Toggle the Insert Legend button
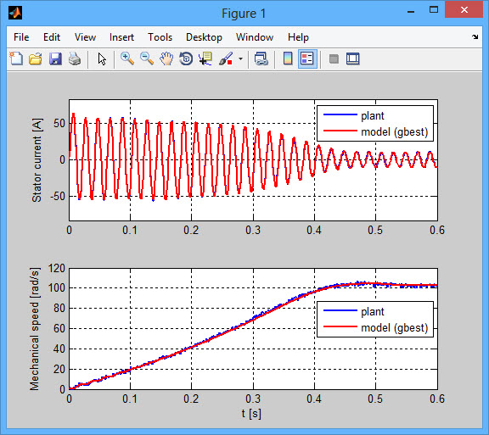This screenshot has height=435, width=489. (x=307, y=59)
